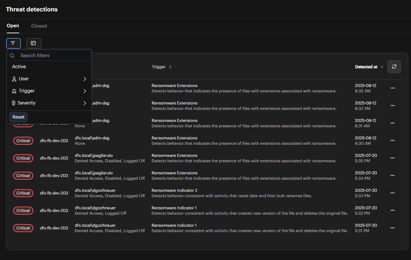Image resolution: width=411 pixels, height=260 pixels.
Task: Focus the Search filters field
Action: [x=49, y=55]
